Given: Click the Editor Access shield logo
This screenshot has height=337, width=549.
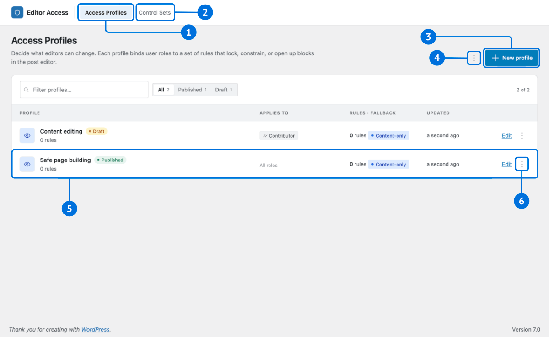Looking at the screenshot, I should (x=17, y=12).
